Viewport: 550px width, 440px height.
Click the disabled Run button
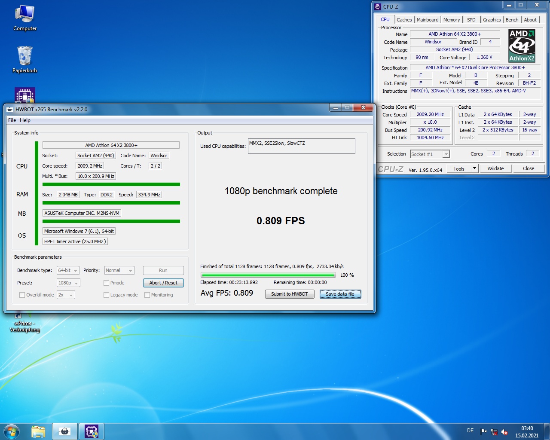(x=163, y=270)
